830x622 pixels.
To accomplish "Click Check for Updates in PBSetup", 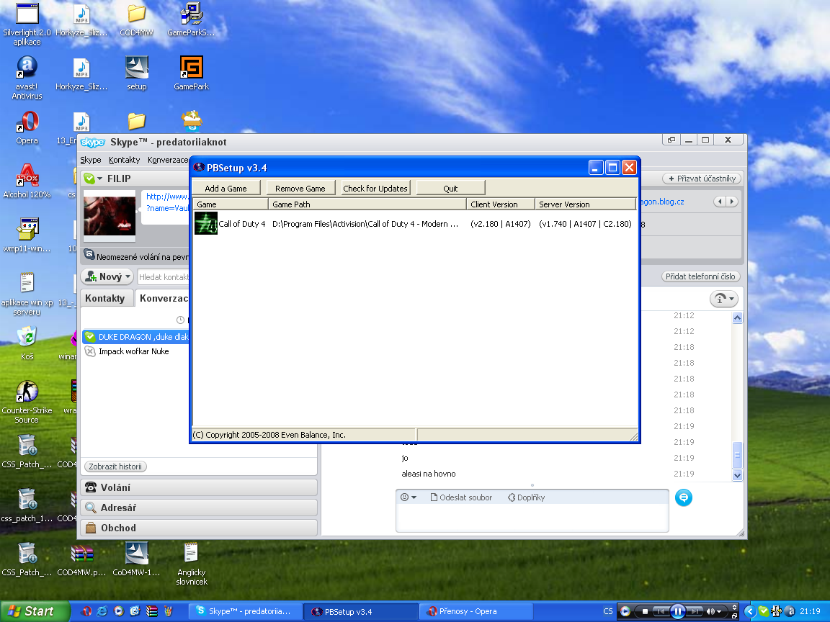I will [375, 189].
